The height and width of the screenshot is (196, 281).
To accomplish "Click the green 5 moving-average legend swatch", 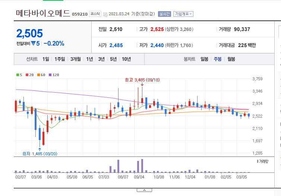I will click(x=18, y=75).
